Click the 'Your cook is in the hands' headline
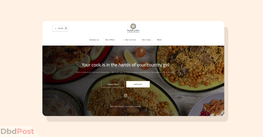The image size is (263, 137). [x=125, y=65]
